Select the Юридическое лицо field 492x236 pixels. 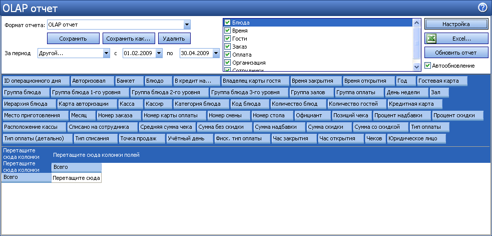(x=416, y=138)
